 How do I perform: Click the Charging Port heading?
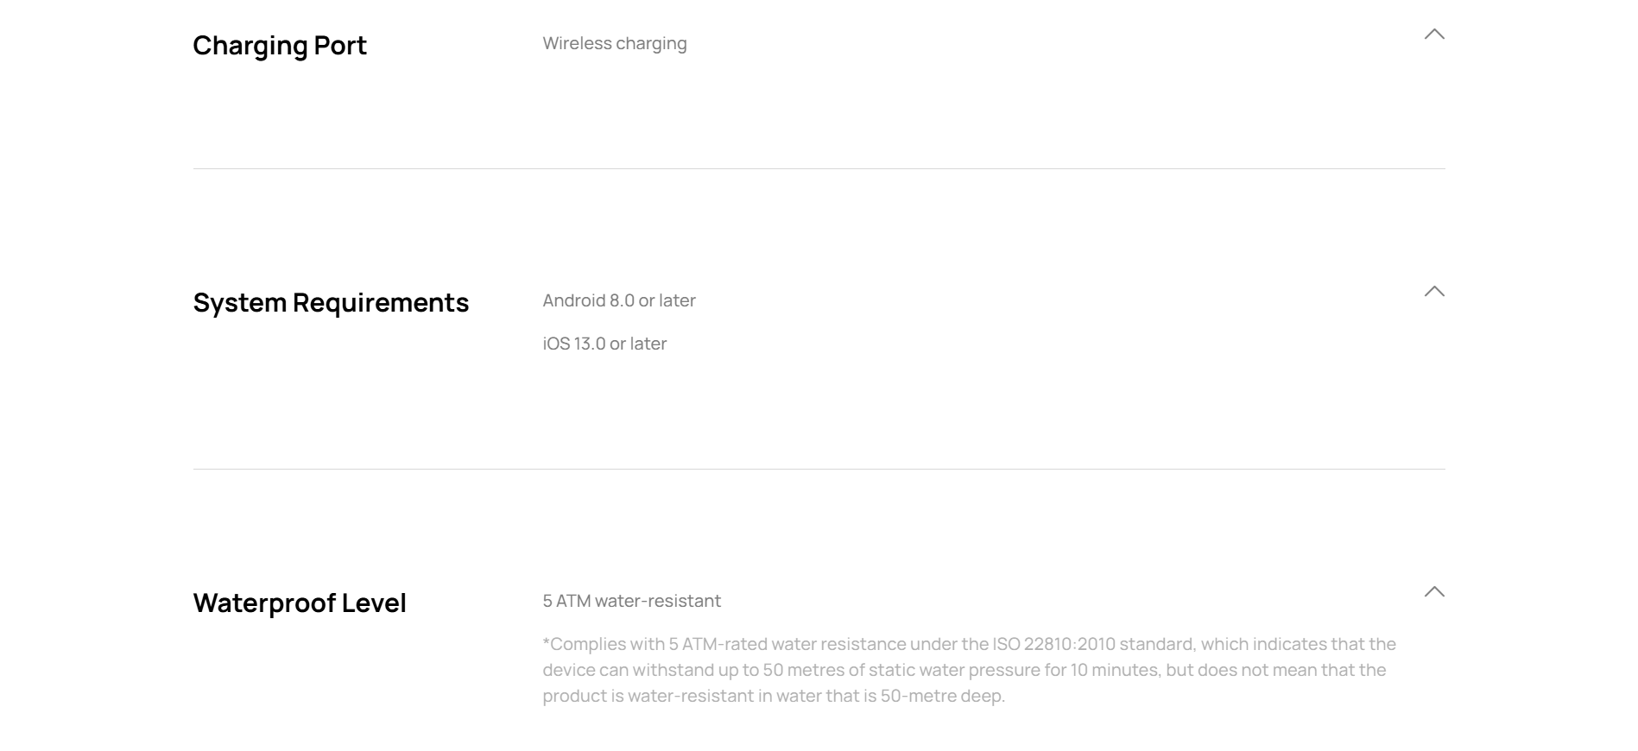(279, 45)
